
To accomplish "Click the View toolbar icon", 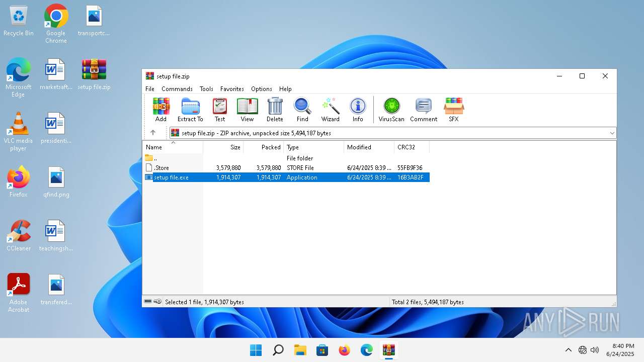I will [247, 110].
